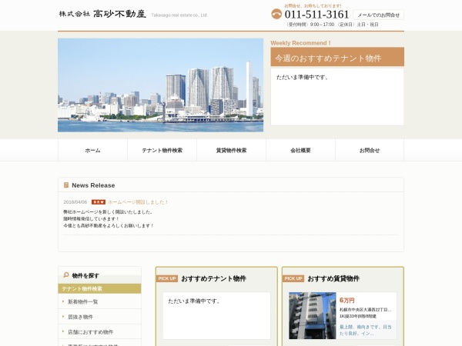This screenshot has width=462, height=346.
Task: Click Takasago real estate co., Ltd. text
Action: [x=179, y=15]
